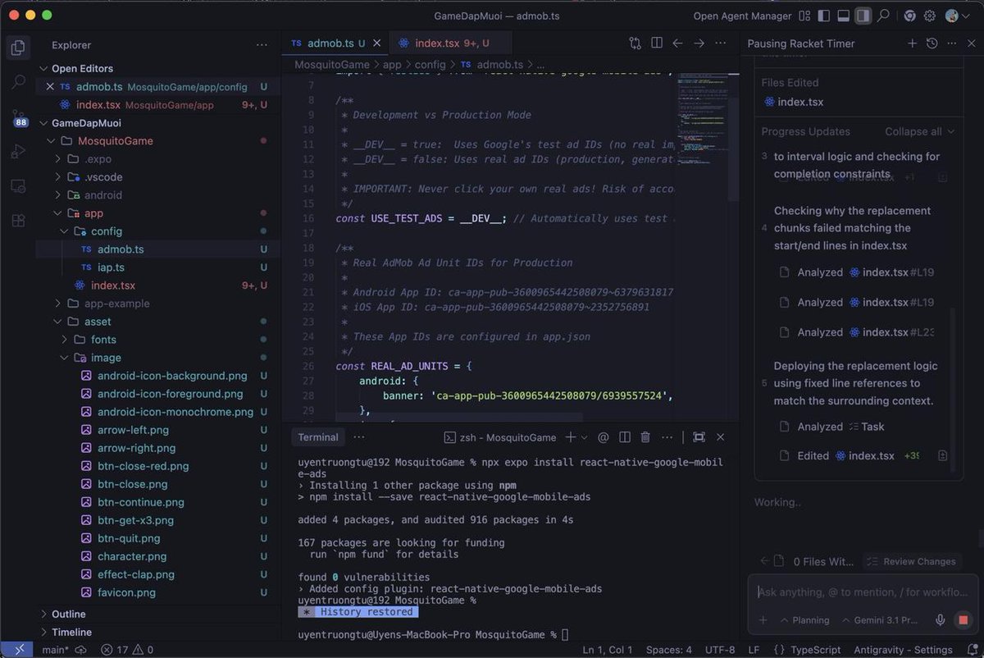Open the editor layout grid icon in title bar

pos(804,16)
